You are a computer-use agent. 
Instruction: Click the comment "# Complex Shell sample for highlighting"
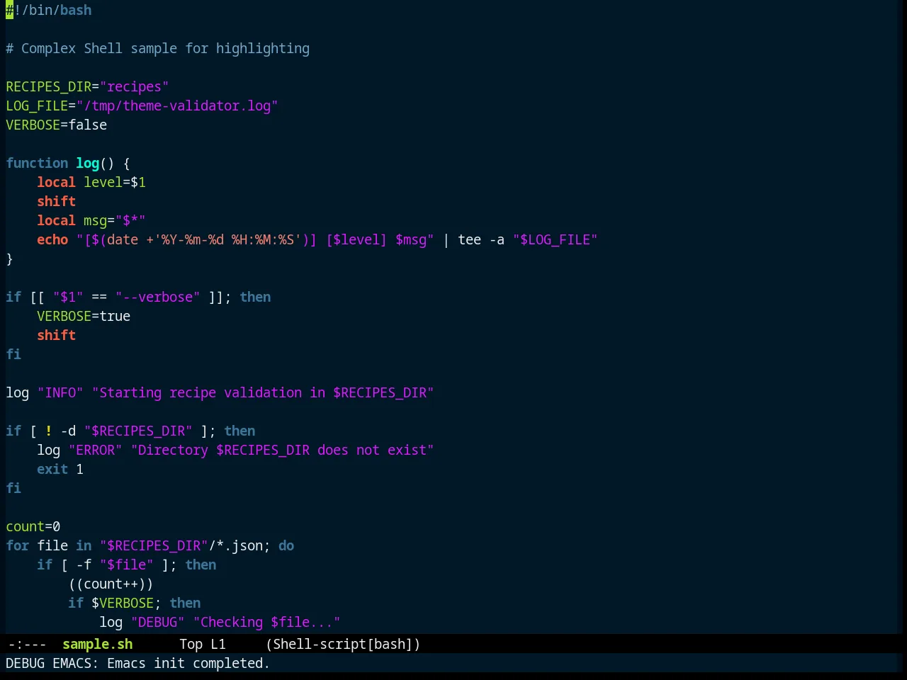158,48
